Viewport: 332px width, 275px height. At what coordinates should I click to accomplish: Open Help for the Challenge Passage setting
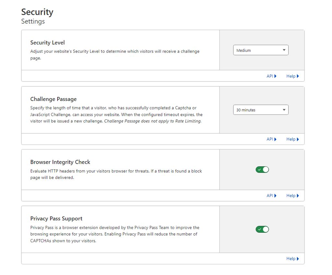pos(291,139)
